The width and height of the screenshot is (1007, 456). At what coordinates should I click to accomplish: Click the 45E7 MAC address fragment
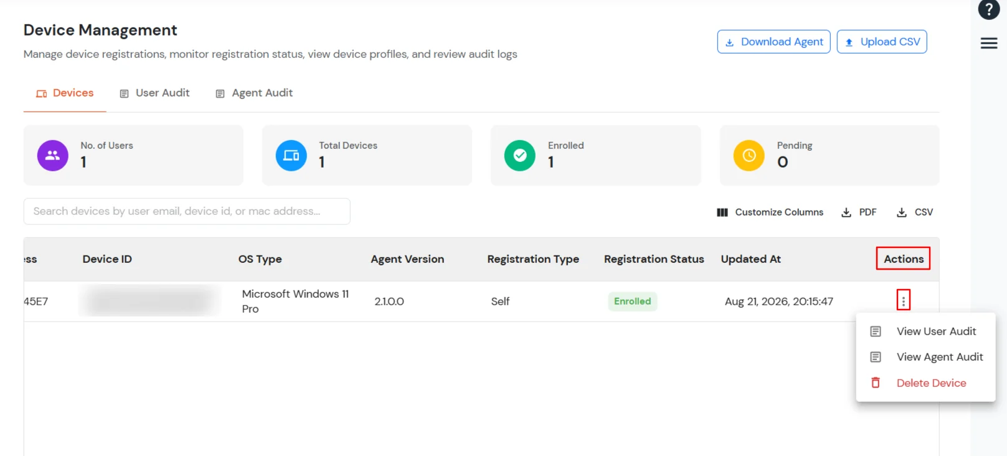click(x=36, y=302)
